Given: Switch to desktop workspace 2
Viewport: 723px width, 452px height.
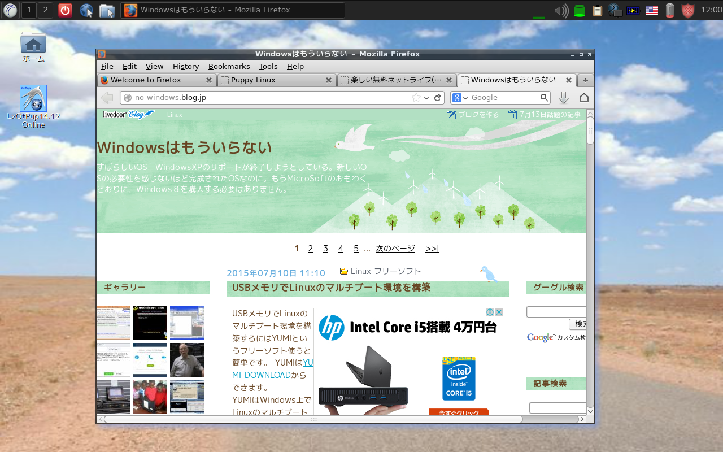Looking at the screenshot, I should (45, 10).
